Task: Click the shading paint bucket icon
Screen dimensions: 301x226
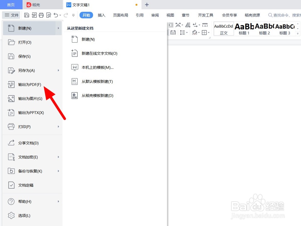Action: coord(195,32)
